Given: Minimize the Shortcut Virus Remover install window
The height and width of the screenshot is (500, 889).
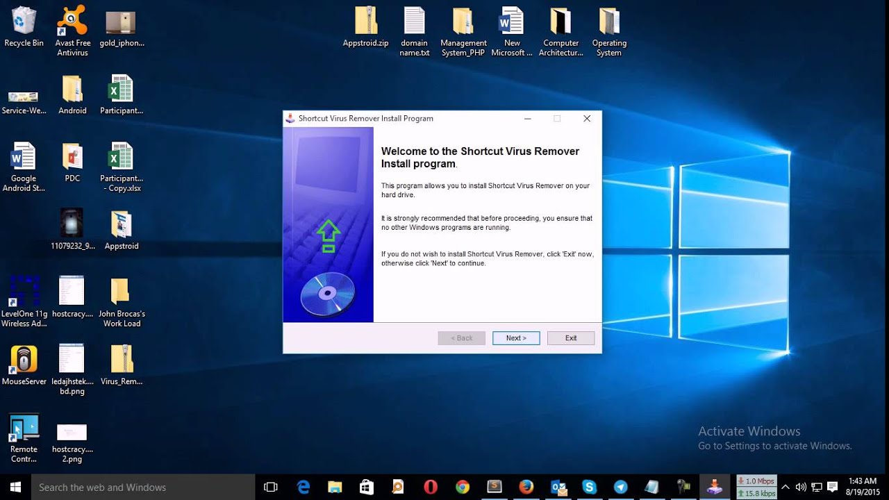Looking at the screenshot, I should pos(528,119).
